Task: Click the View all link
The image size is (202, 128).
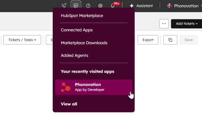Action: [x=69, y=104]
